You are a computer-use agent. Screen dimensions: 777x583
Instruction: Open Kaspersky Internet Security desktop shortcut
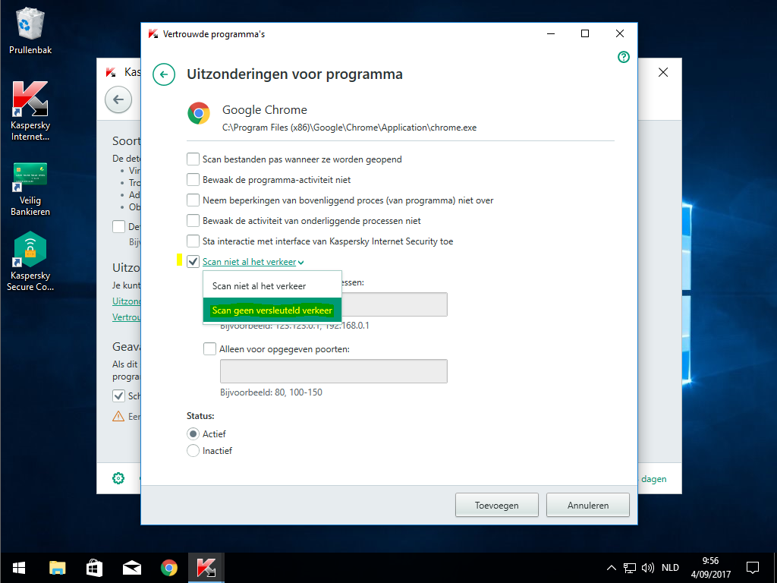click(x=30, y=111)
